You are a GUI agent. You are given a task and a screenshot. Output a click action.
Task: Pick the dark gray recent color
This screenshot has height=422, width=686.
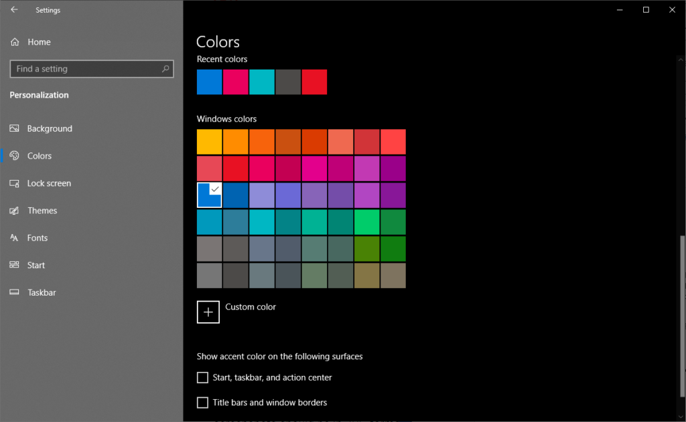coord(288,82)
